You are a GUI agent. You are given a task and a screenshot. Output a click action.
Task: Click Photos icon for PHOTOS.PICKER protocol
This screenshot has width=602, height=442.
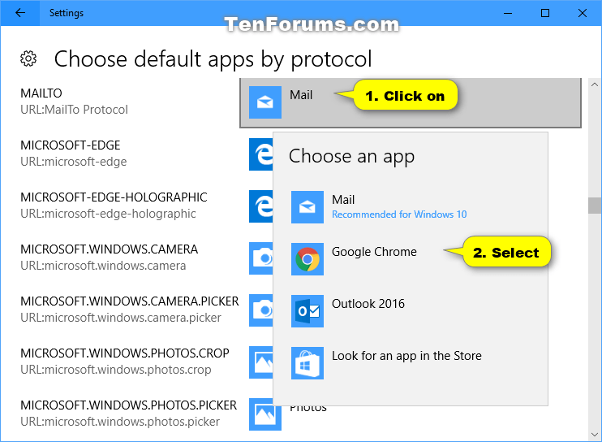click(x=265, y=414)
